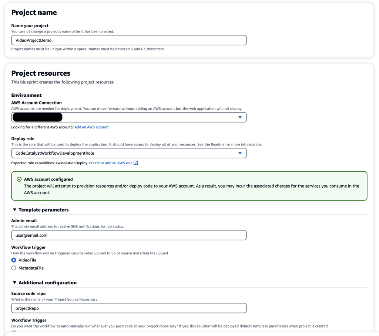Select the VideoFile workflow trigger

[14, 260]
